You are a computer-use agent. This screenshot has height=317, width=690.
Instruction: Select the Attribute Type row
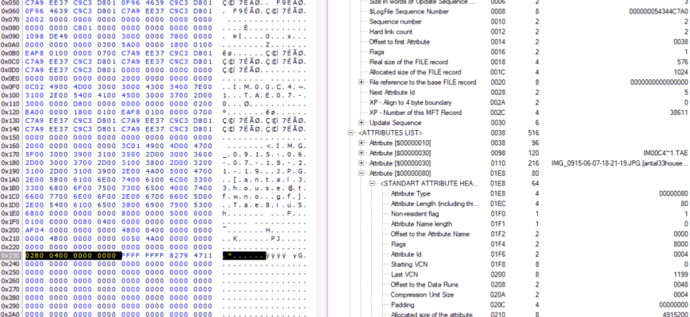[x=412, y=194]
